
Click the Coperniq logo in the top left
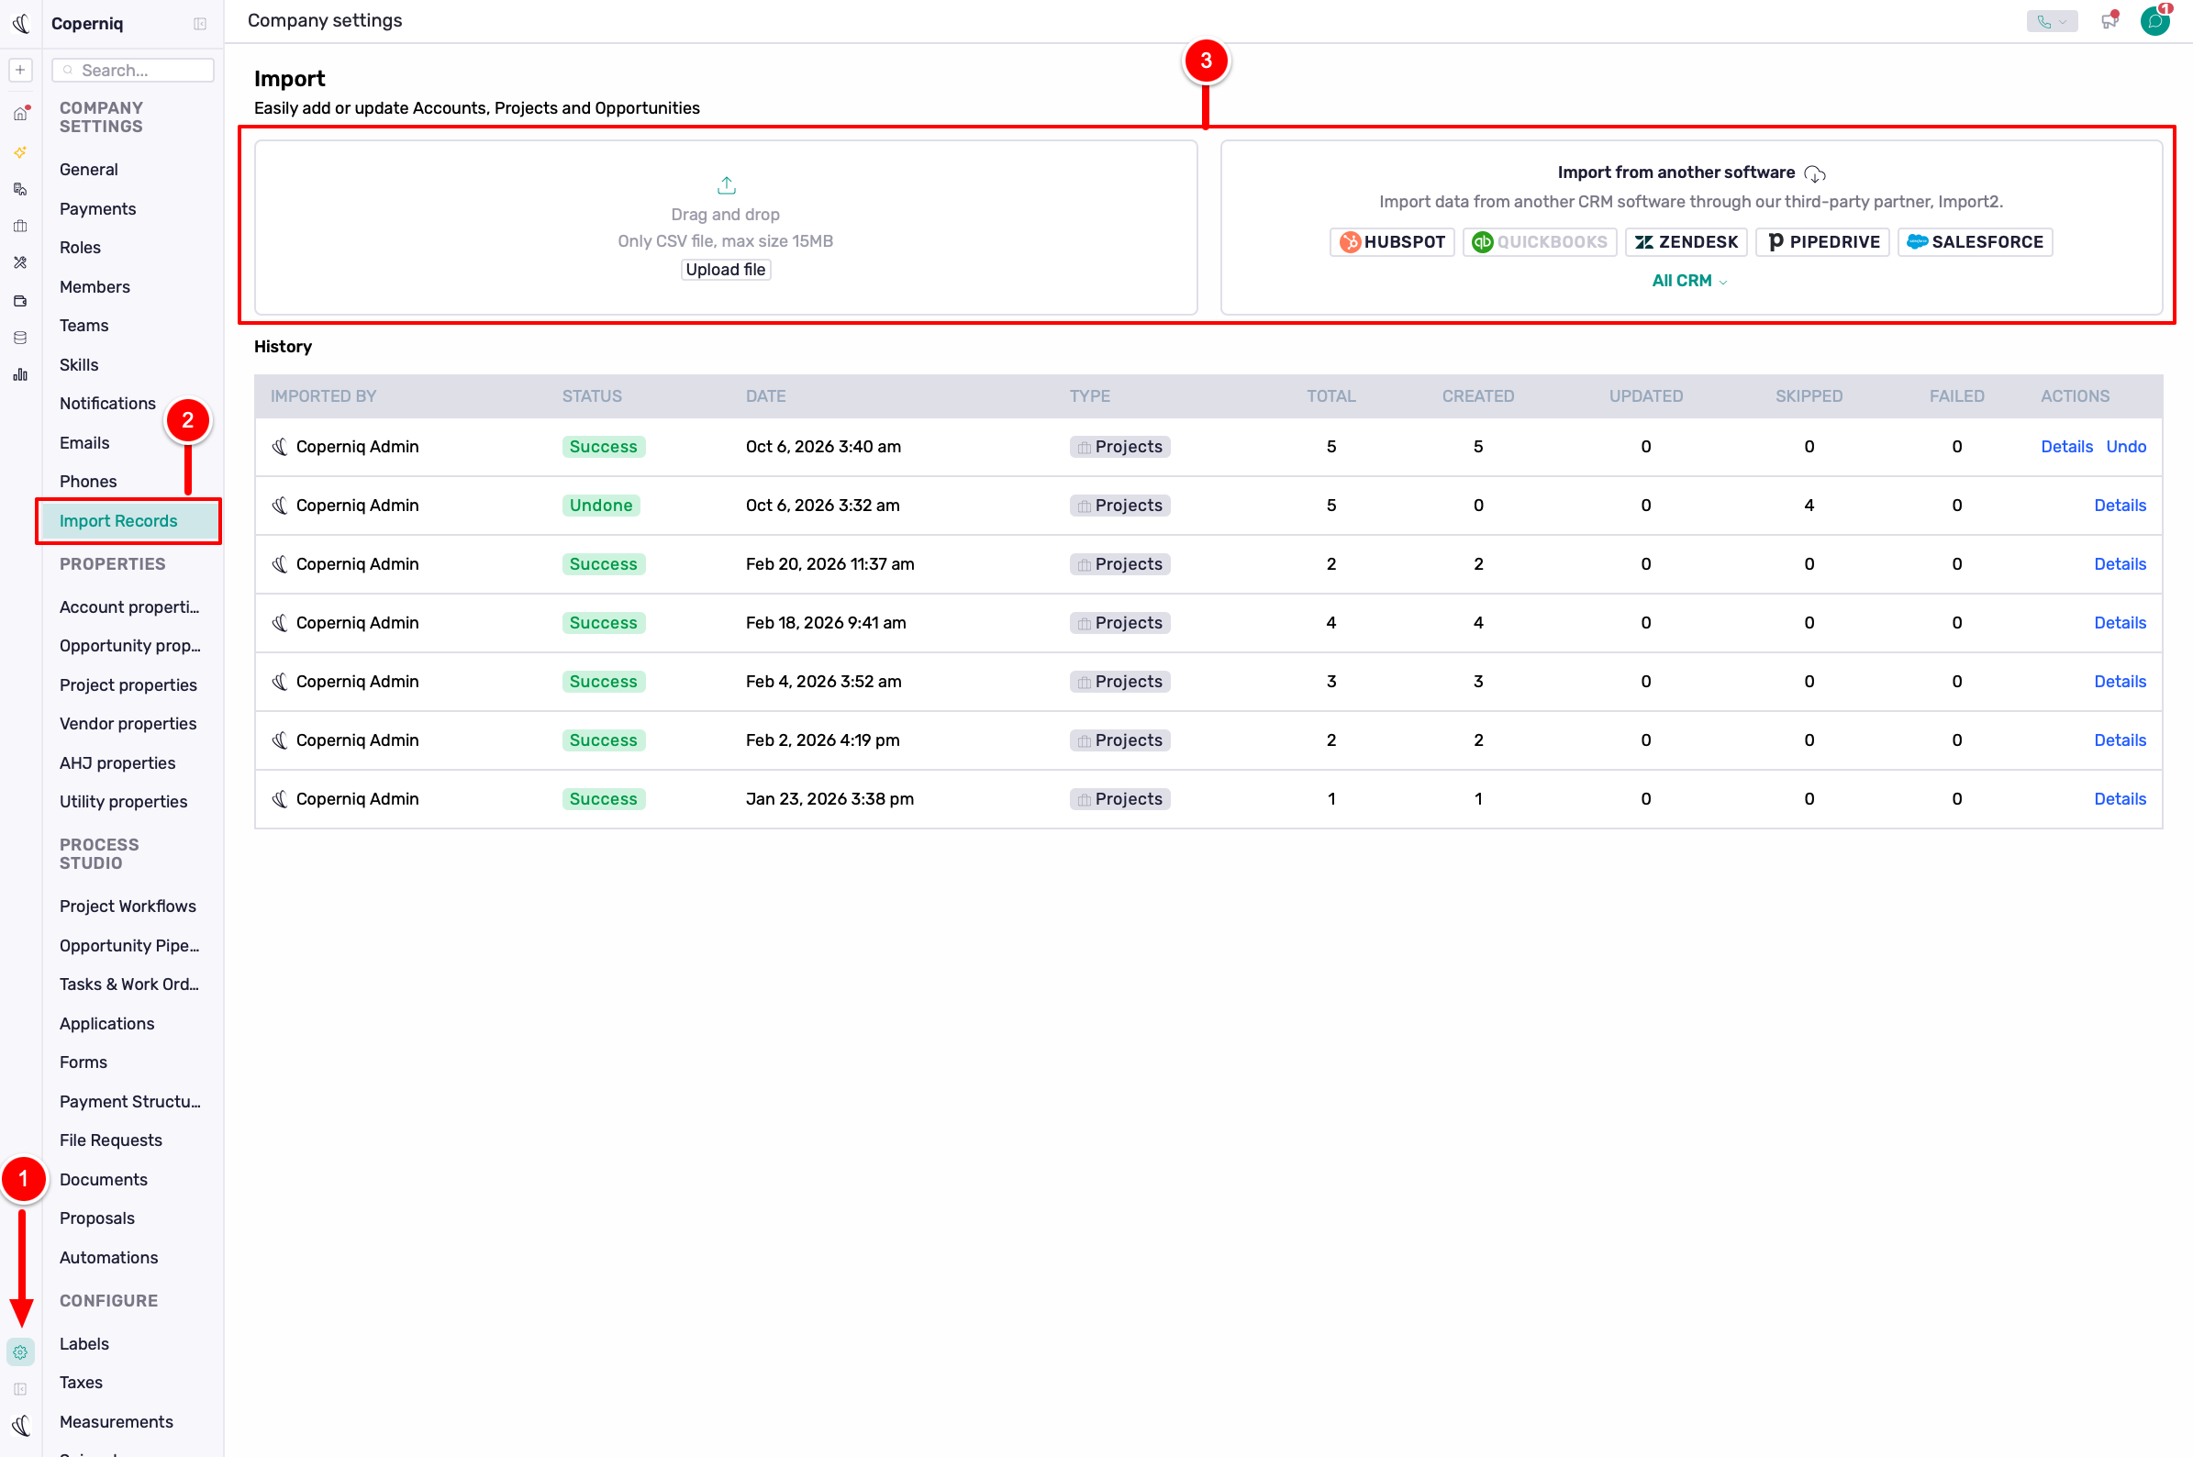click(21, 23)
